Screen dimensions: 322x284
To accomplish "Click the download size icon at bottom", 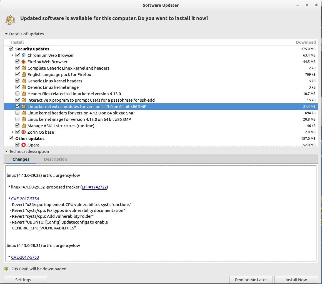I will (6, 269).
